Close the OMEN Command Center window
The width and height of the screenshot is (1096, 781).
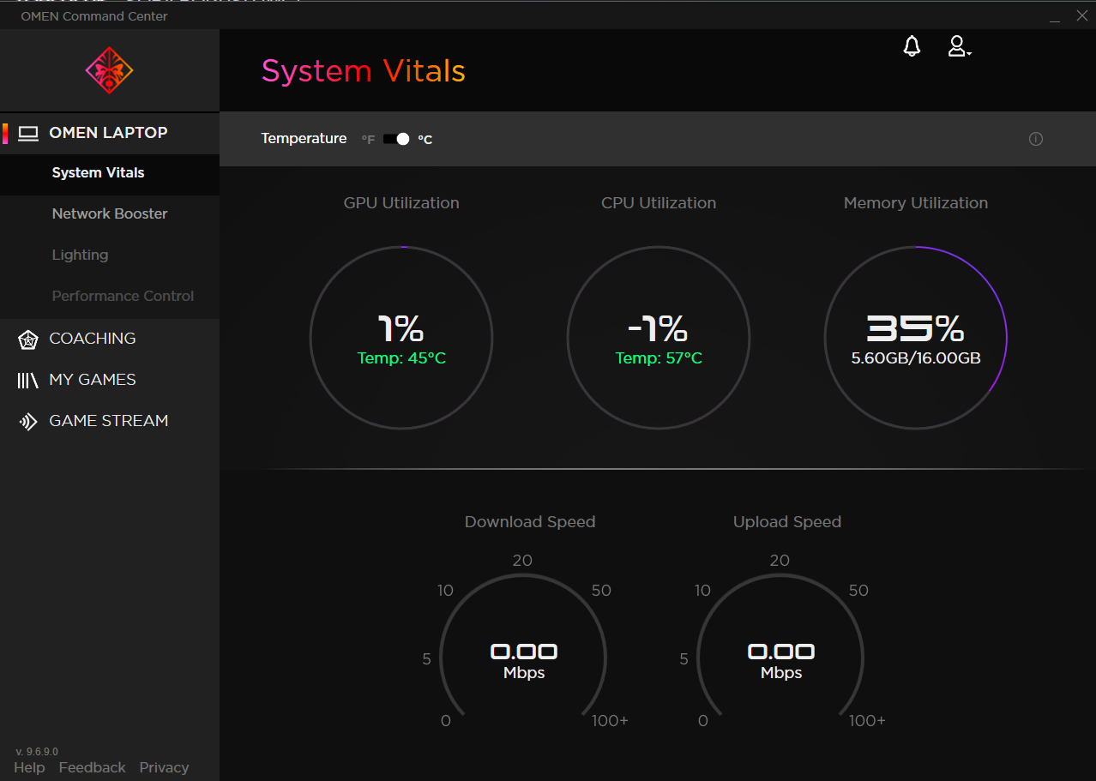tap(1081, 15)
